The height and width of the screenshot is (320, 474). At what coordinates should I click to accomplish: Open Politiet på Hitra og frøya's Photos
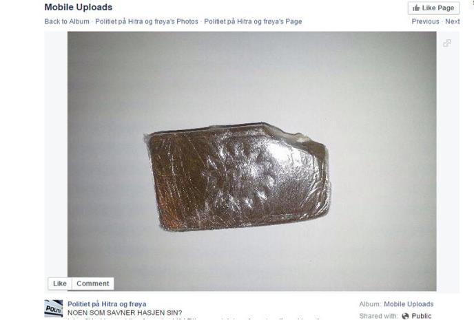tap(147, 21)
